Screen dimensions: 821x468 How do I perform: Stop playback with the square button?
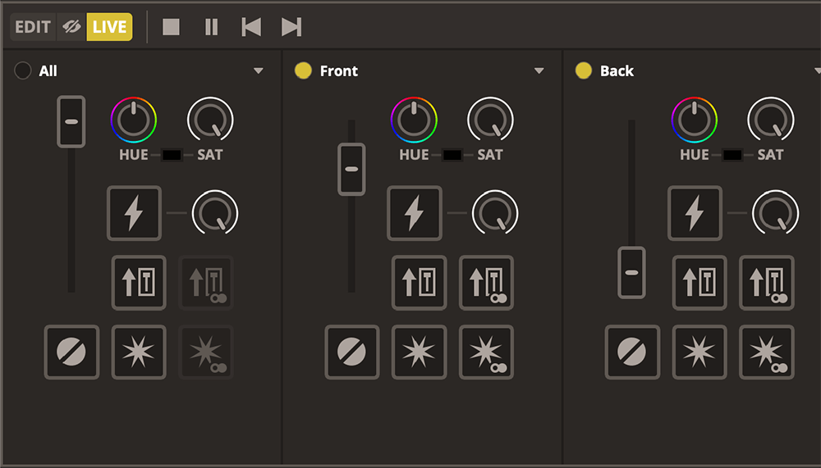coord(172,27)
